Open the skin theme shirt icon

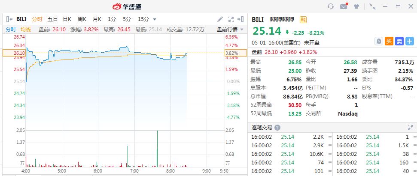tap(356, 6)
